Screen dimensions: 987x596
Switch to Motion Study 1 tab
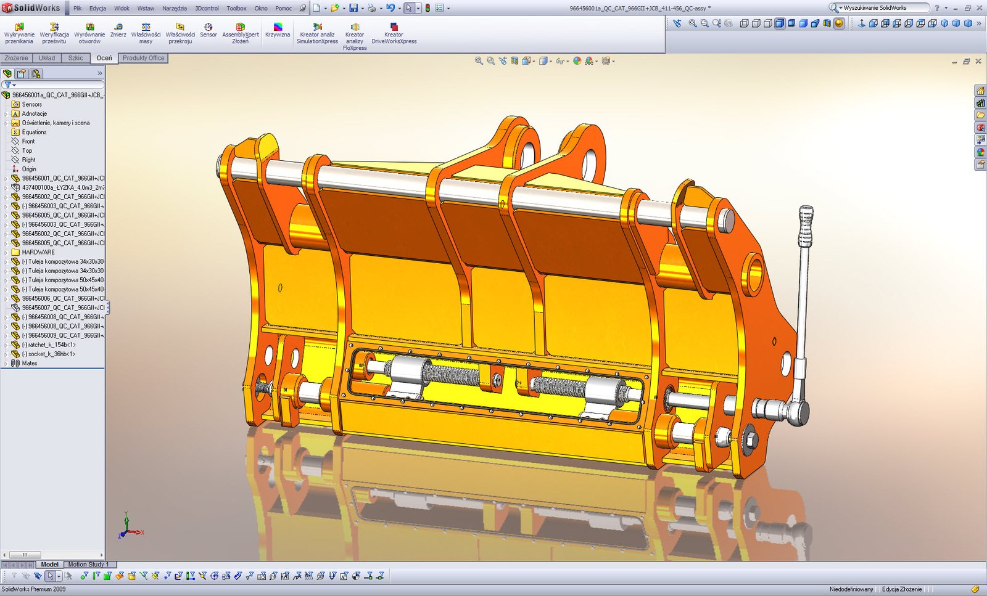[88, 564]
